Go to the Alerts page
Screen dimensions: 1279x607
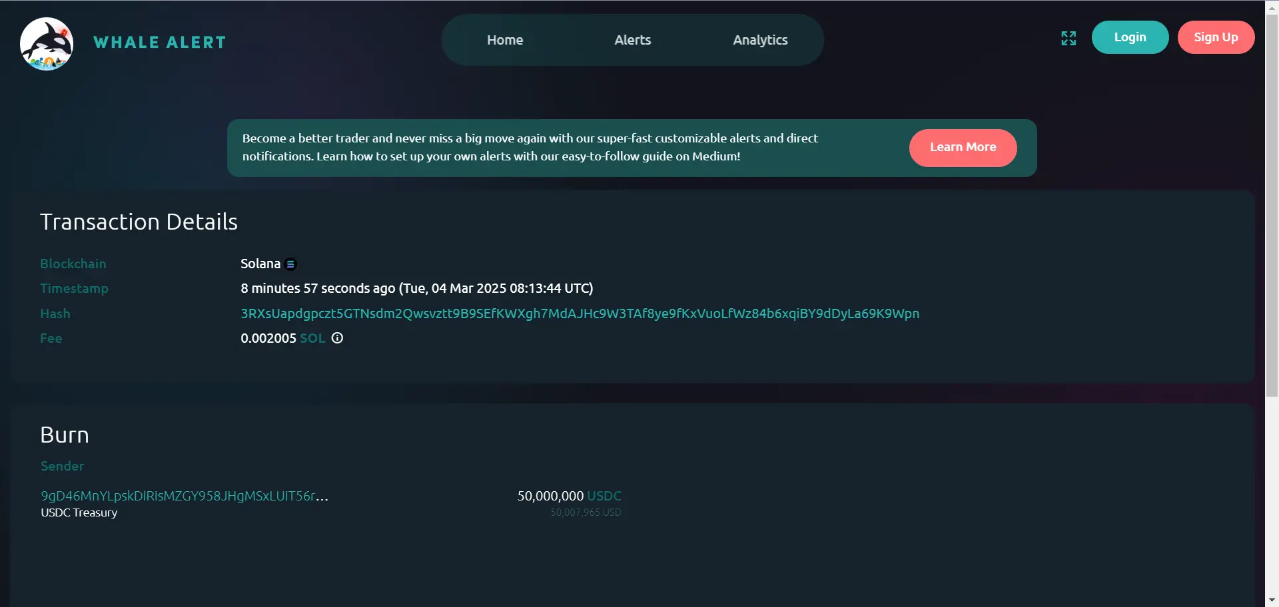pos(632,40)
